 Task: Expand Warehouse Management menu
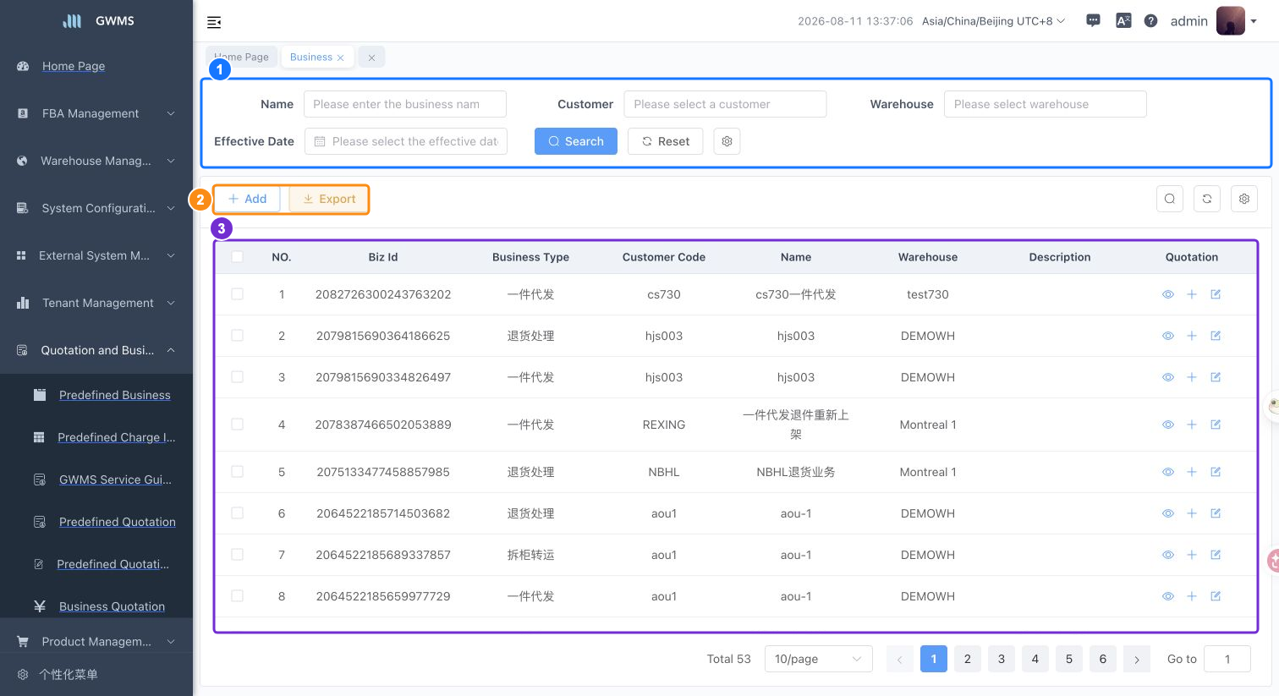[x=96, y=161]
